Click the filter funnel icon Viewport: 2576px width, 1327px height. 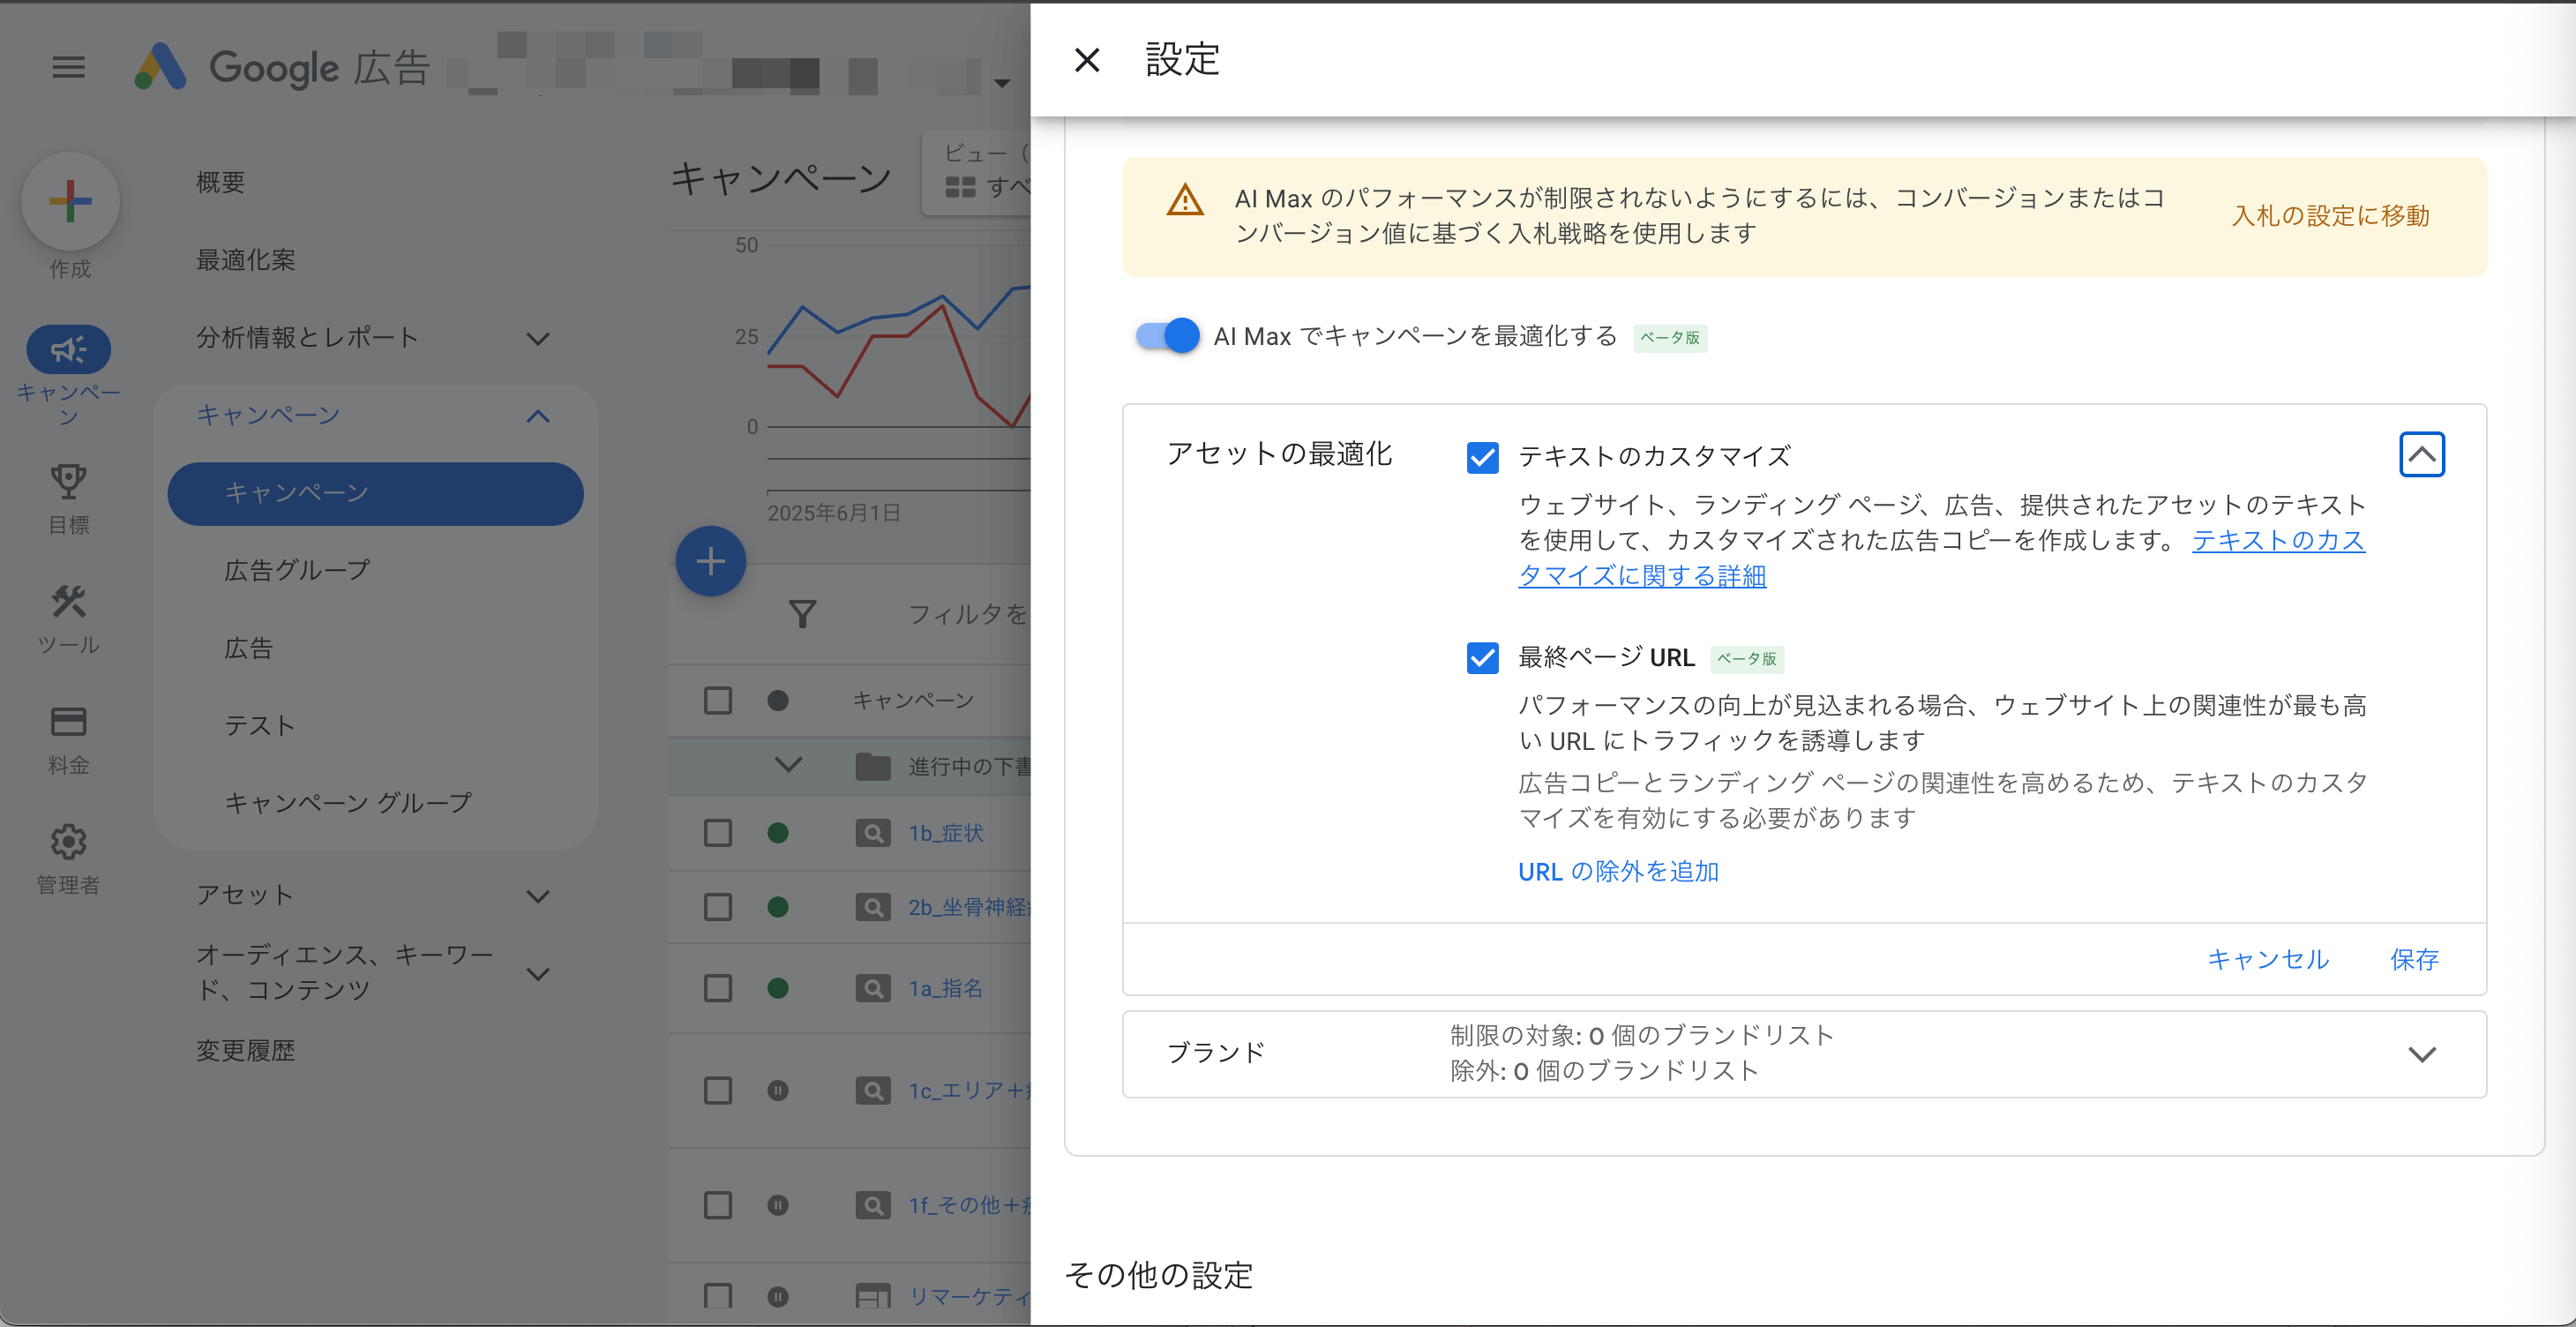(802, 614)
